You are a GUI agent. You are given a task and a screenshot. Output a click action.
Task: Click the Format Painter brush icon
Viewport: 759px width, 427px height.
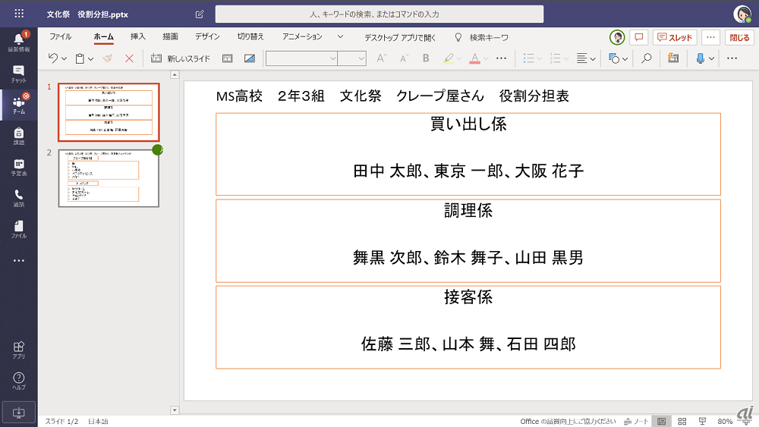[x=108, y=58]
